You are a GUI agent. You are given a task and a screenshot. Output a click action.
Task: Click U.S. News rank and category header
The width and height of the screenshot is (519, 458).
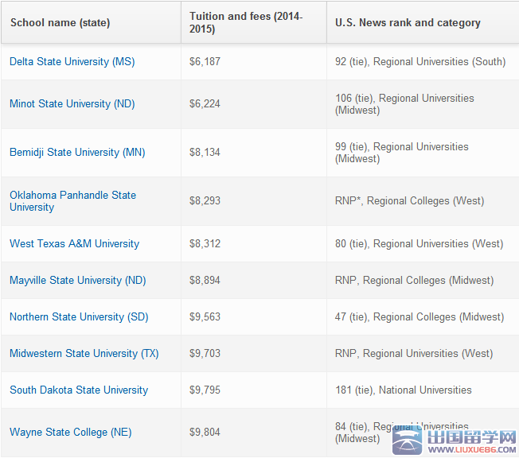tap(408, 22)
